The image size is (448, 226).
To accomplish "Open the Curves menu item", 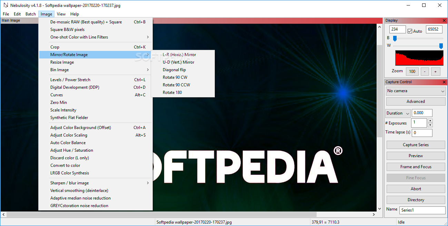I will 96,95.
